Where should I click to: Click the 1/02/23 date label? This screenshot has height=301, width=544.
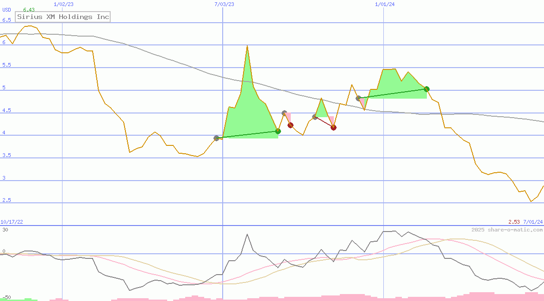click(x=63, y=4)
